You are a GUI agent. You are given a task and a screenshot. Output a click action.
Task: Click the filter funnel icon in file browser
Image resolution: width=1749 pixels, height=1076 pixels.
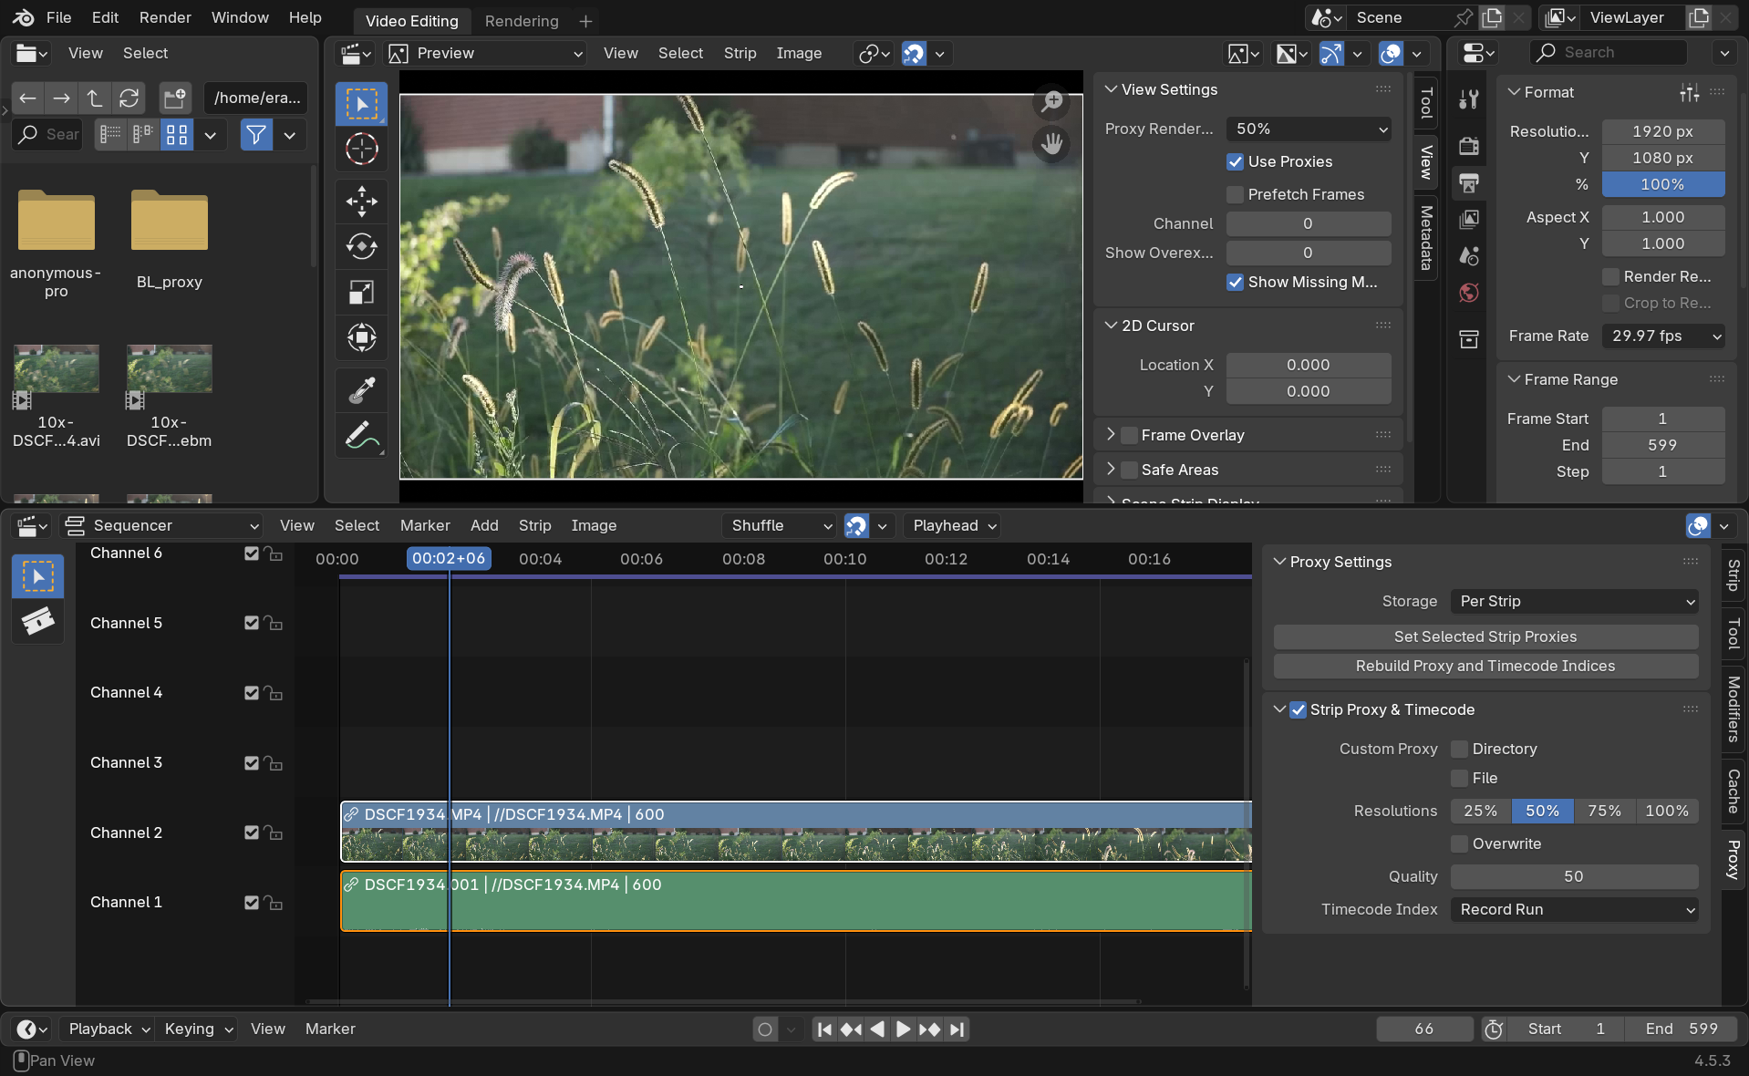click(x=255, y=134)
